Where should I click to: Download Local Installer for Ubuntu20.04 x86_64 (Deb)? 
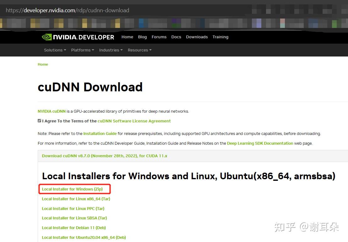84,238
